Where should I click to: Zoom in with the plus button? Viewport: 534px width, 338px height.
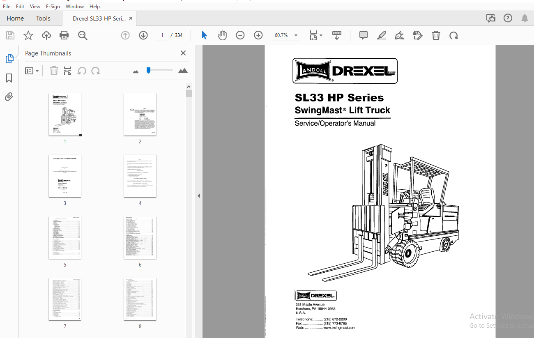(x=258, y=35)
